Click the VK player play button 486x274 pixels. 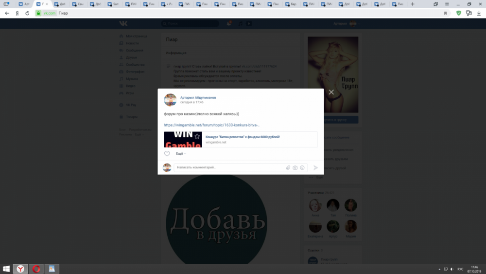point(249,23)
